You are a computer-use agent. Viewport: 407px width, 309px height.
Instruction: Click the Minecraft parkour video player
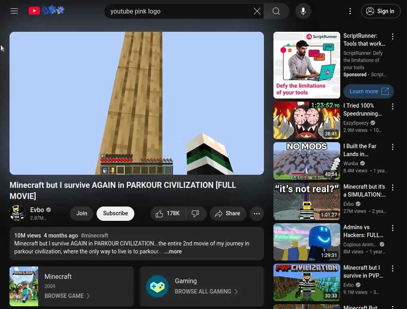137,103
